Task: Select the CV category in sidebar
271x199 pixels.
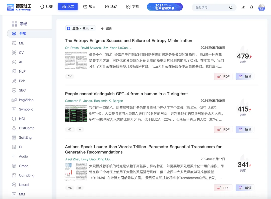Action: (x=21, y=53)
